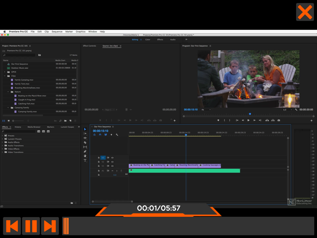Select the Cooking Sausages clip in timeline
This screenshot has height=238, width=317.
click(210, 165)
